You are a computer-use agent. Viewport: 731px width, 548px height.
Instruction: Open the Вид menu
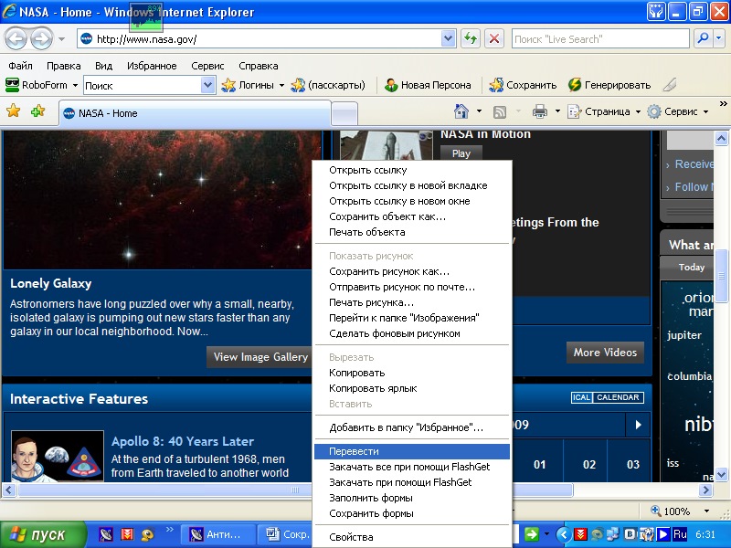click(103, 66)
